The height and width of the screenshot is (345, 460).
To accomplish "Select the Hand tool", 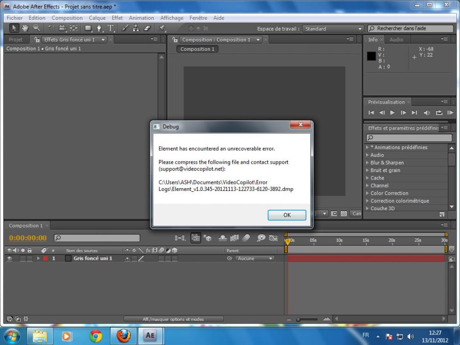I will [x=25, y=28].
